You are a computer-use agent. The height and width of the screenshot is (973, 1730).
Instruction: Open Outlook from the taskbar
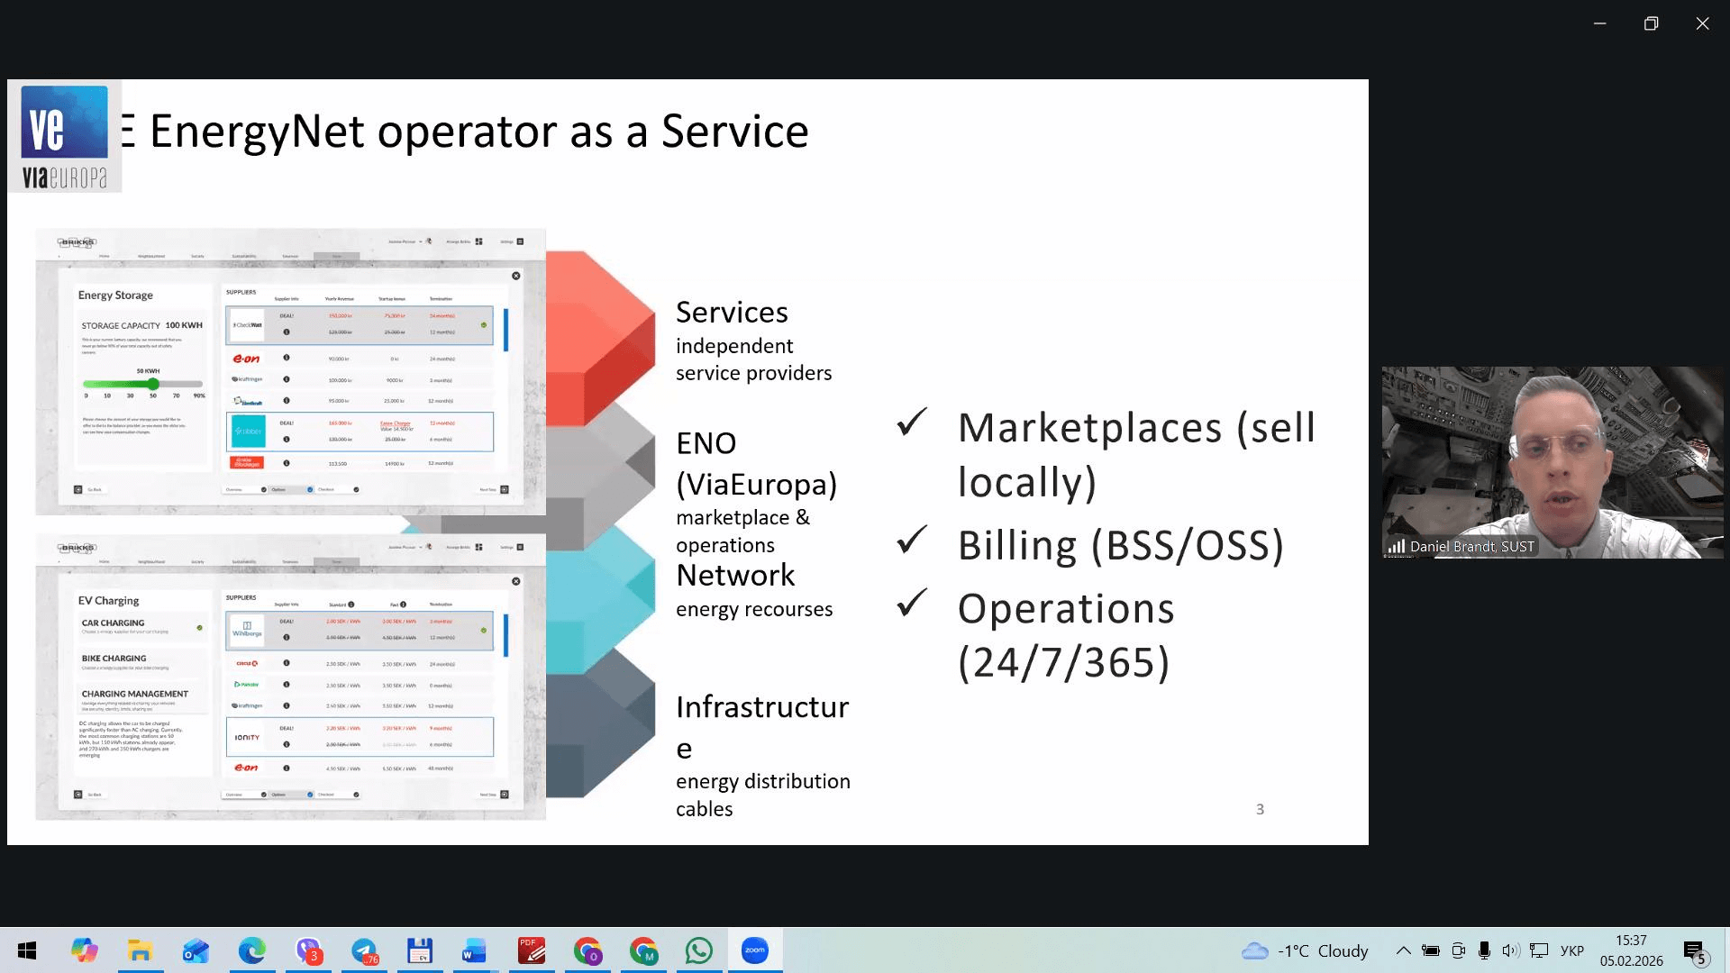196,950
